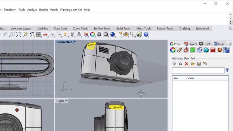The height and width of the screenshot is (131, 233).
Task: Open the panel options gear beside Help tab
Action: [230, 44]
